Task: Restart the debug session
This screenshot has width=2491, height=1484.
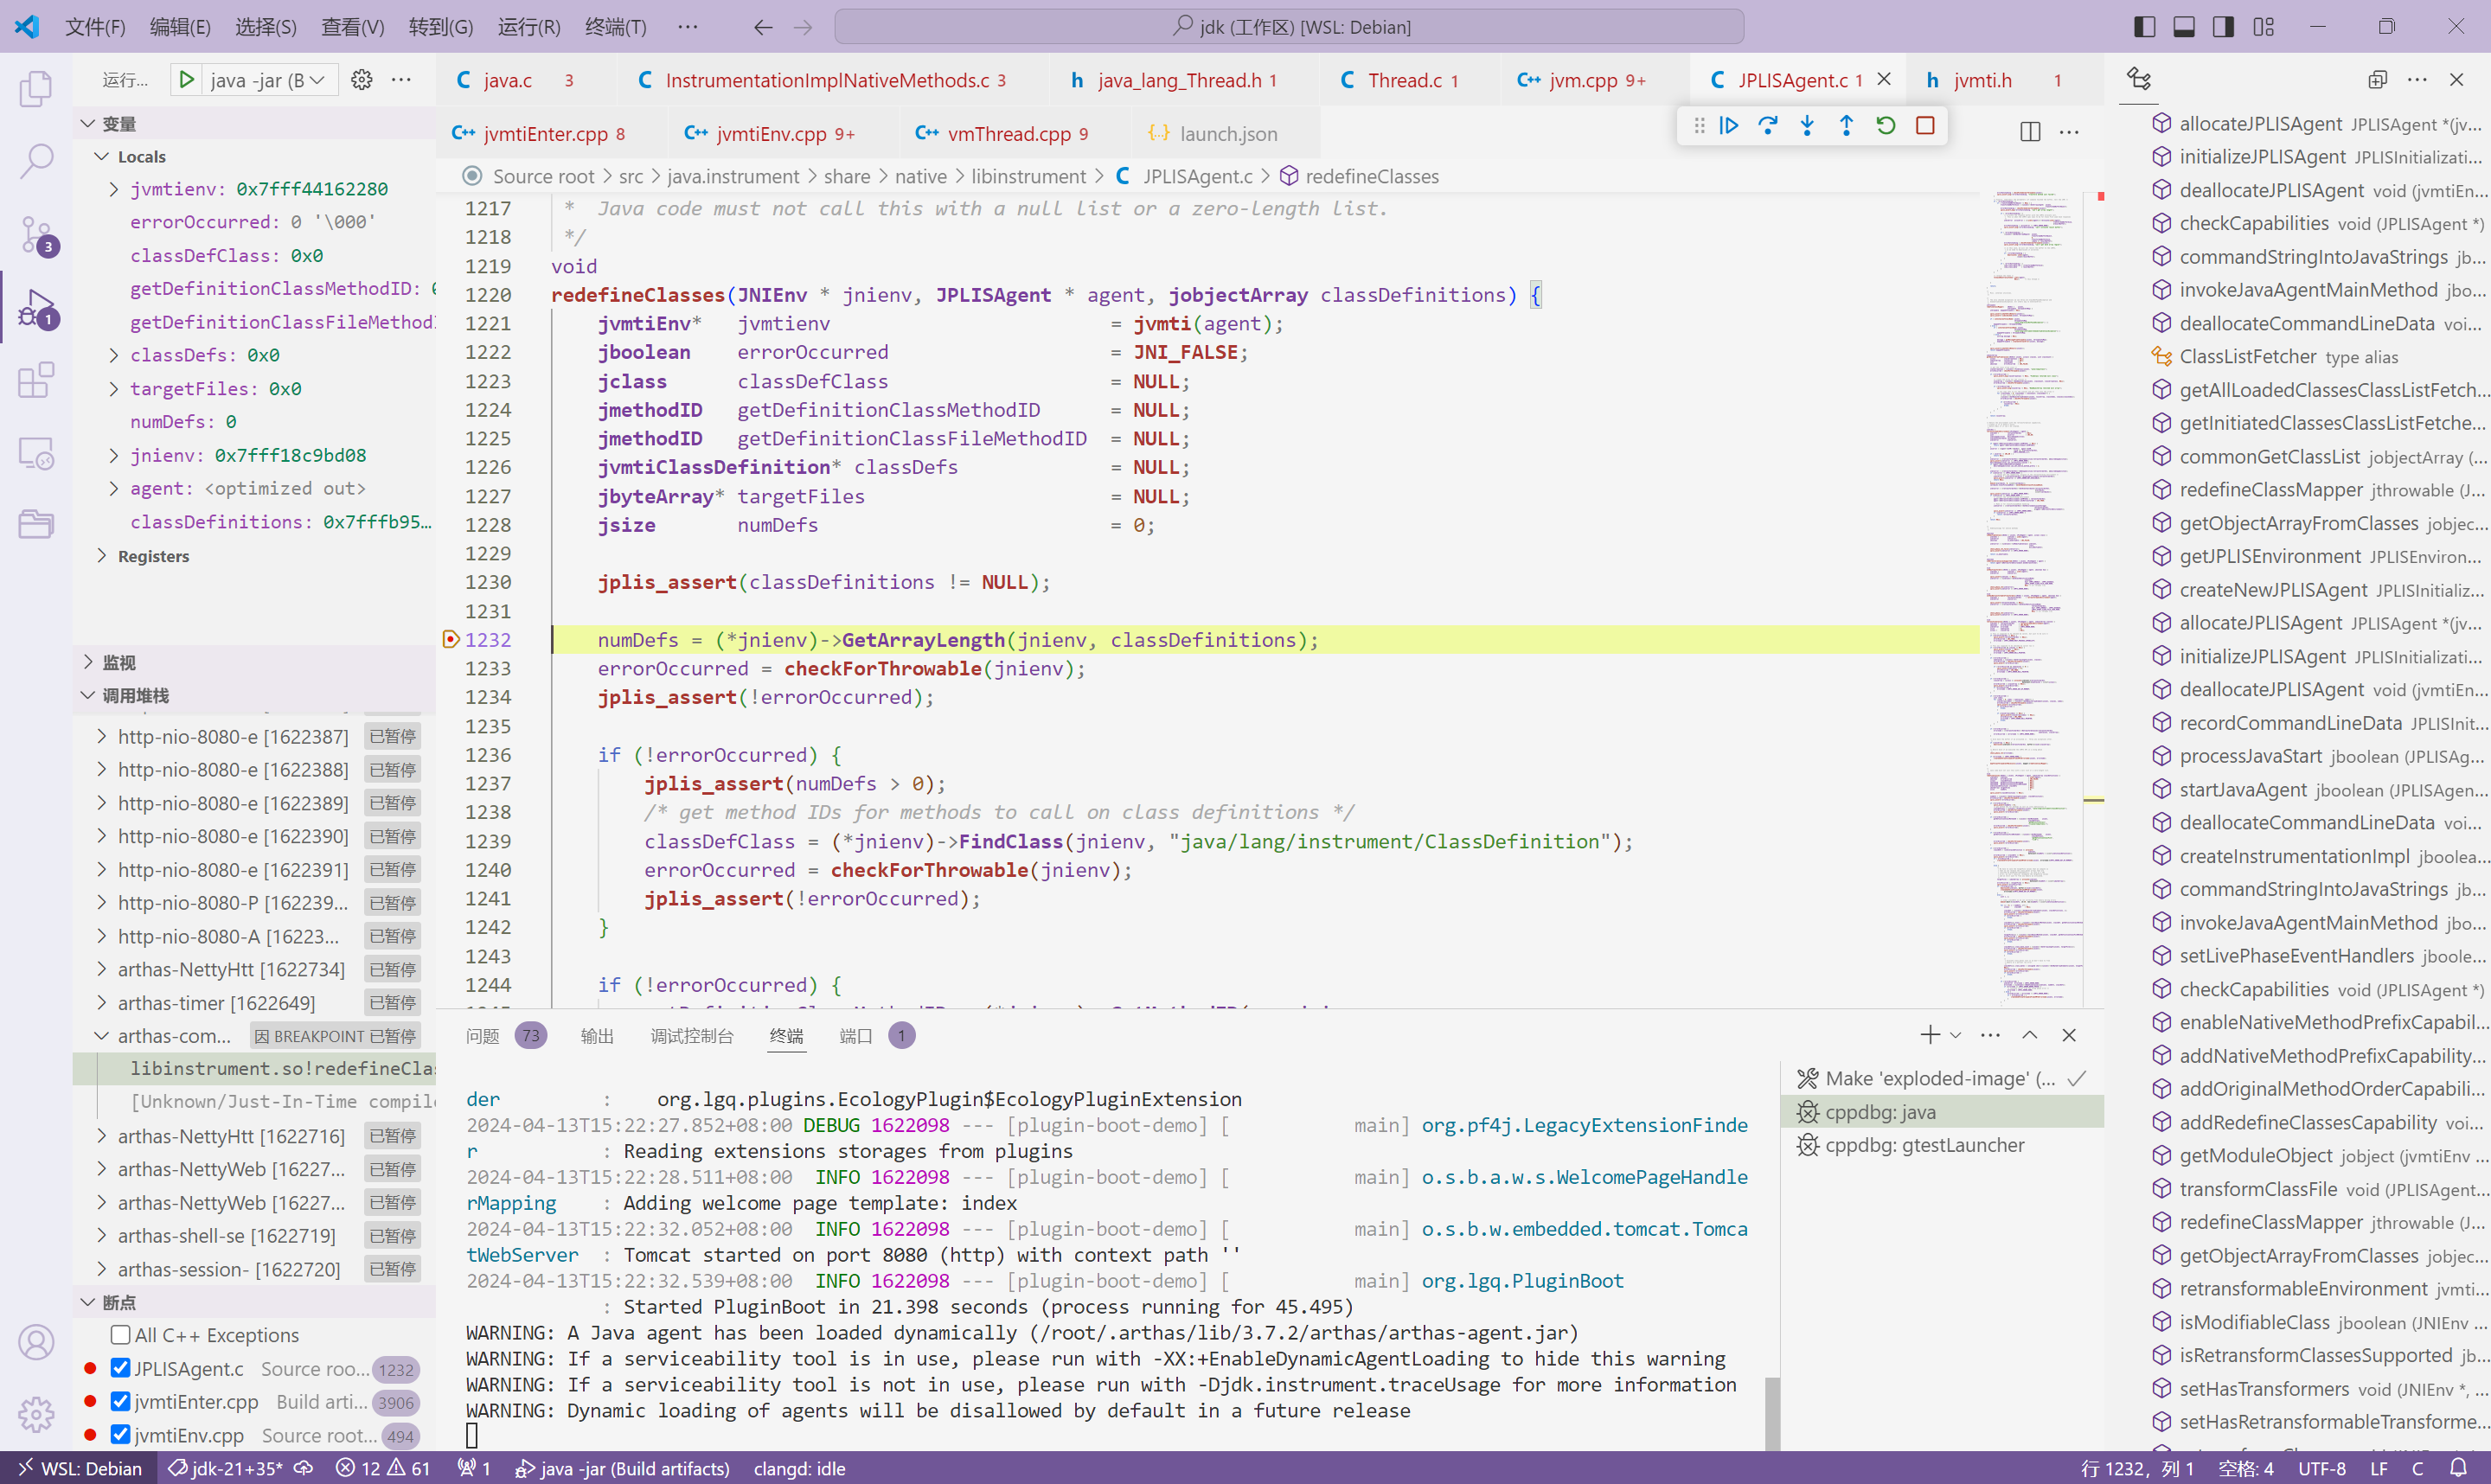Action: (1886, 125)
